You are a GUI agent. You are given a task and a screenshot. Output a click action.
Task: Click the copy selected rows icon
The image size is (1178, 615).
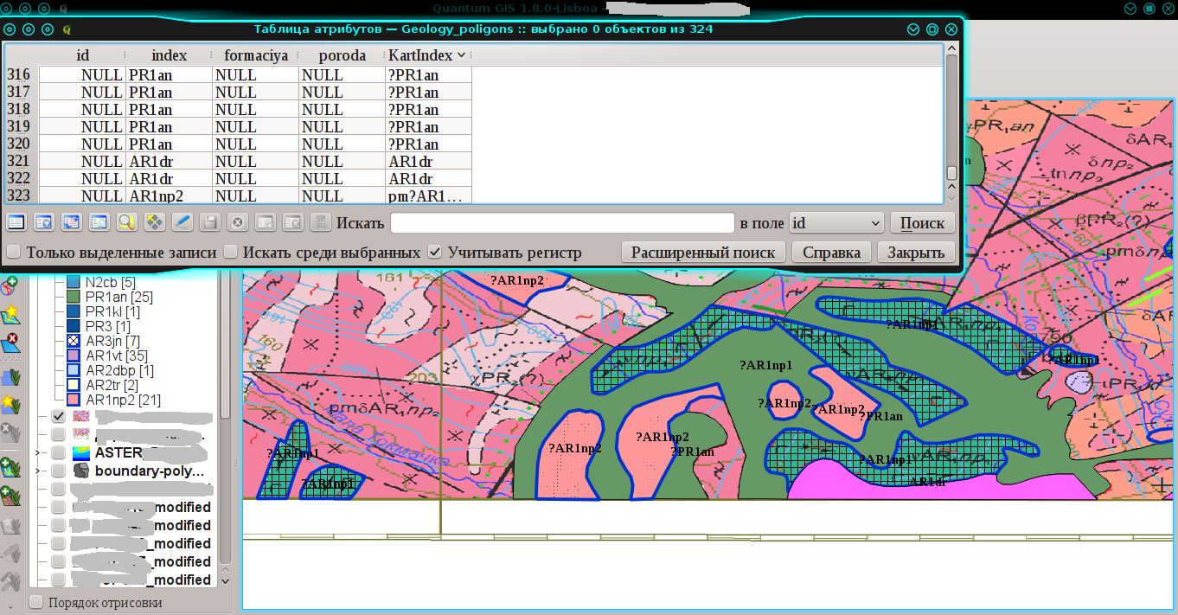point(99,222)
